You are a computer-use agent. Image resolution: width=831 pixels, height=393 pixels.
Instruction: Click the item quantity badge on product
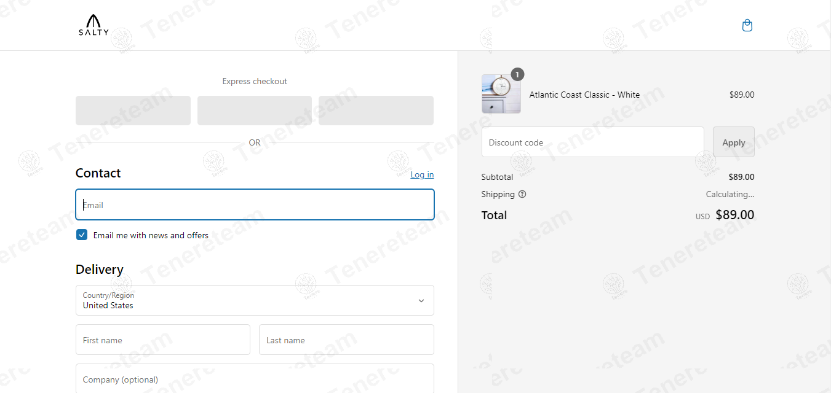[517, 74]
